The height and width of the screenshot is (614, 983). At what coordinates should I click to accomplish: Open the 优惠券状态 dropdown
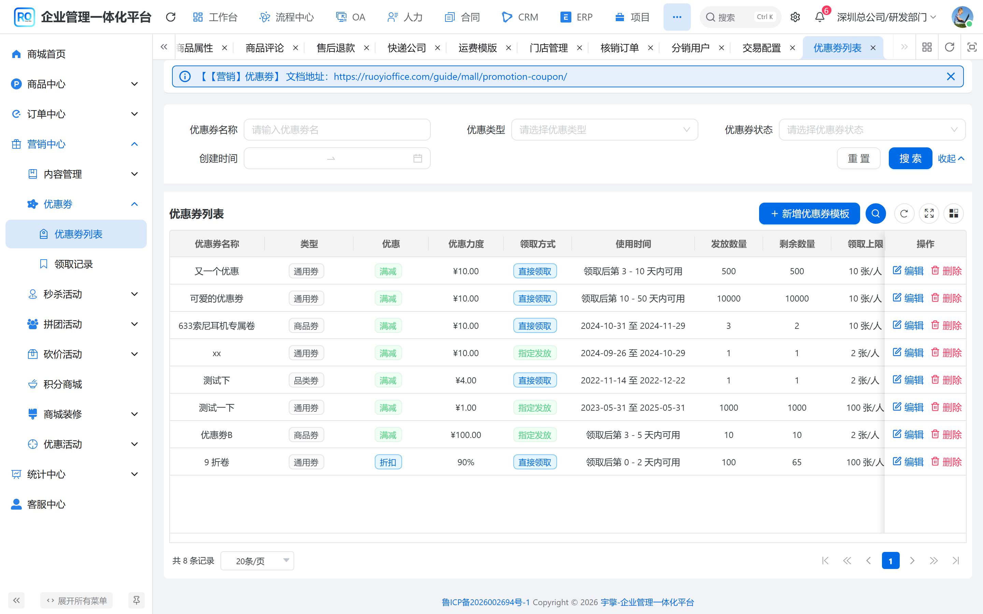pyautogui.click(x=872, y=130)
